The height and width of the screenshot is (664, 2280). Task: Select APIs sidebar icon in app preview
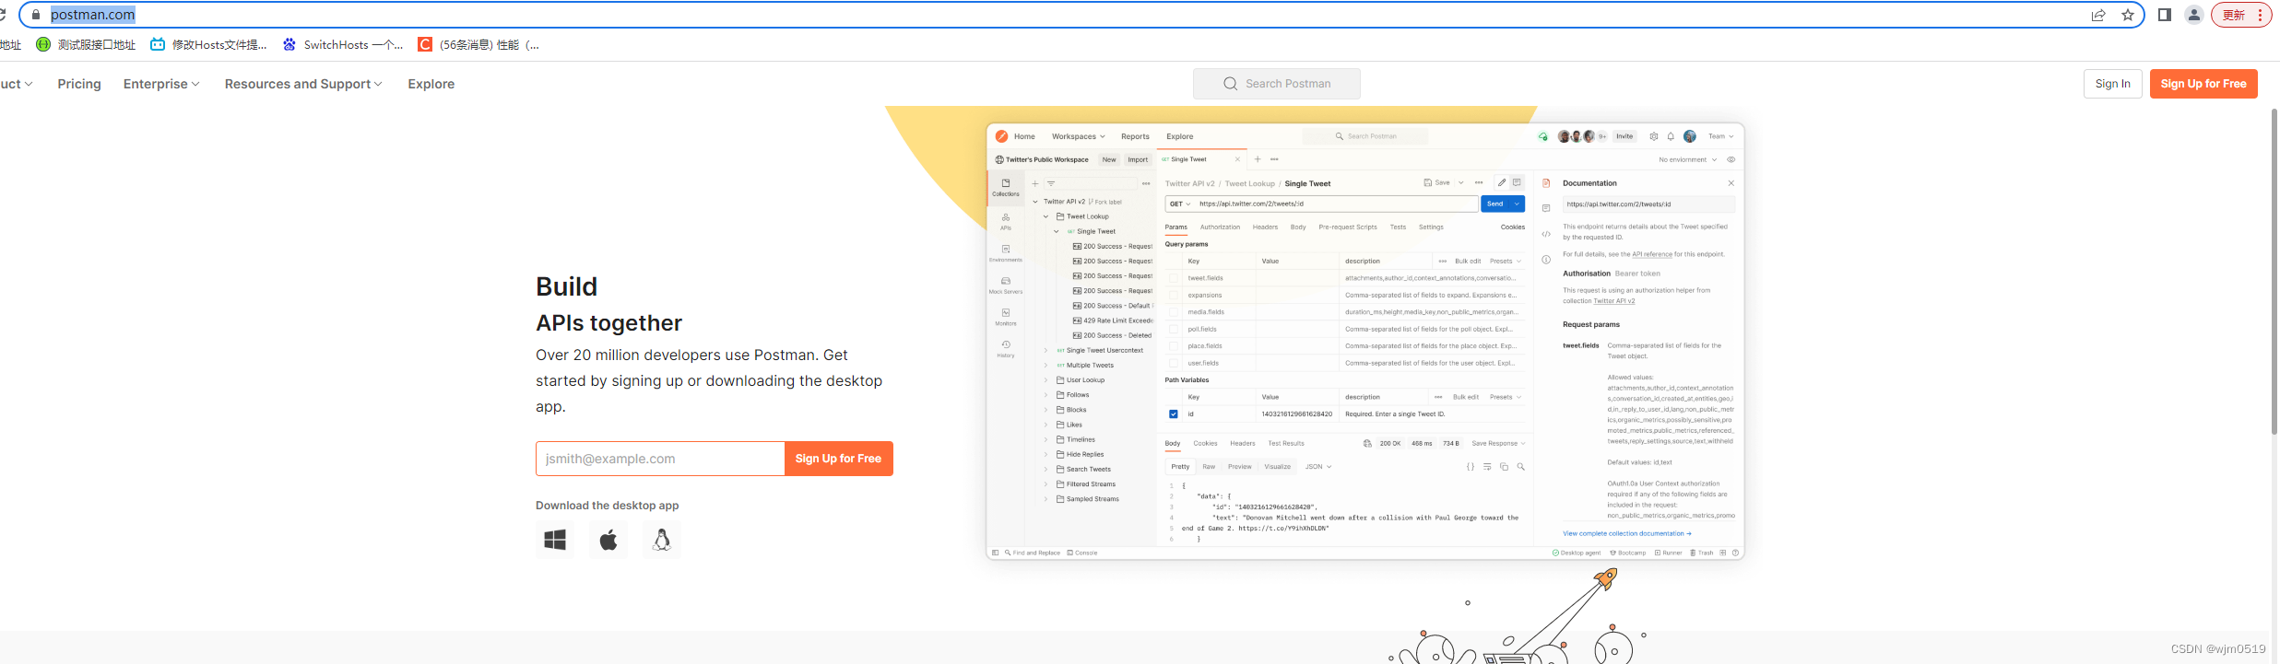1006,221
